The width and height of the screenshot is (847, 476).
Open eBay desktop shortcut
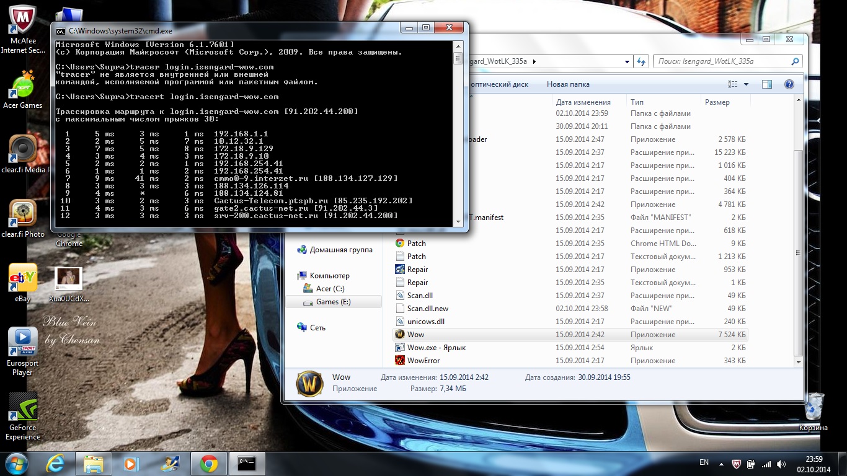(23, 282)
